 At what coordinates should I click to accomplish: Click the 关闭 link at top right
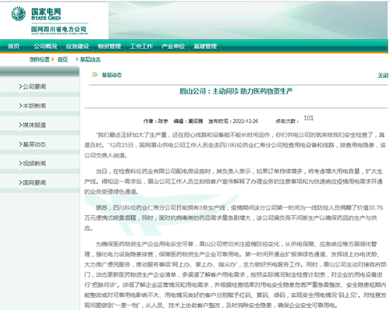tap(383, 75)
